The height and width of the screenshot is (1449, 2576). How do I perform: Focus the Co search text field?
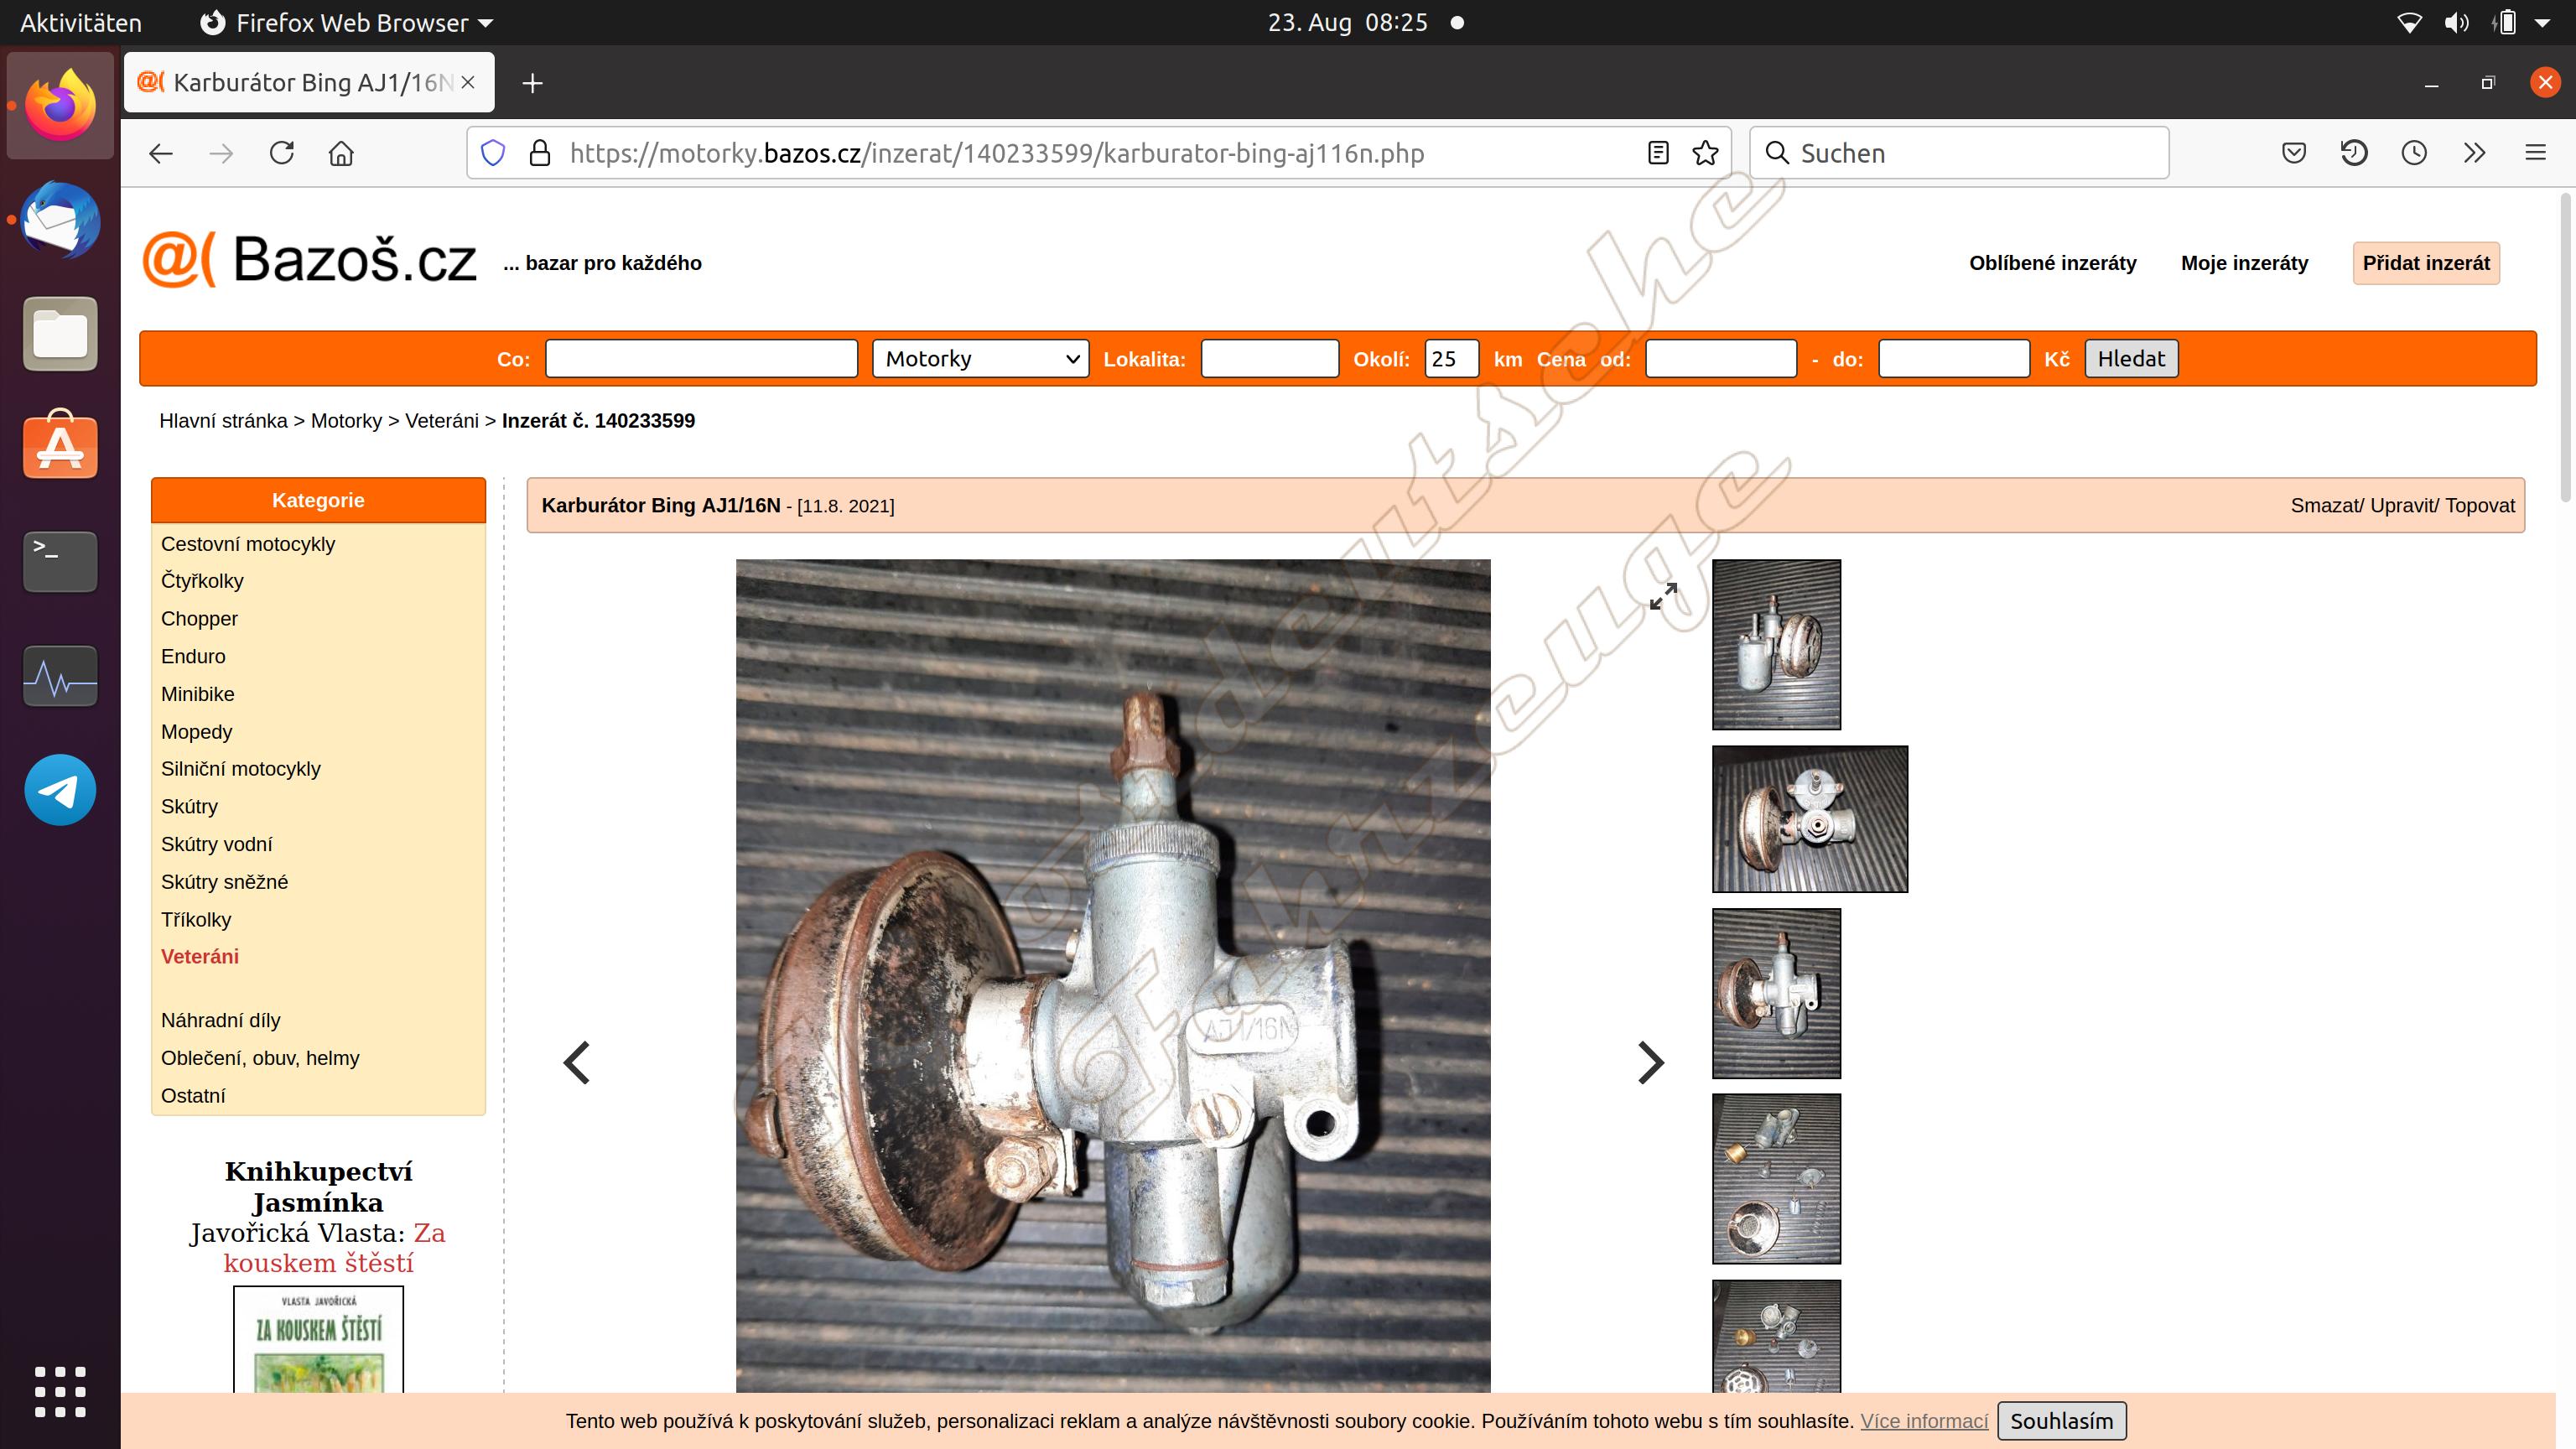click(x=701, y=358)
